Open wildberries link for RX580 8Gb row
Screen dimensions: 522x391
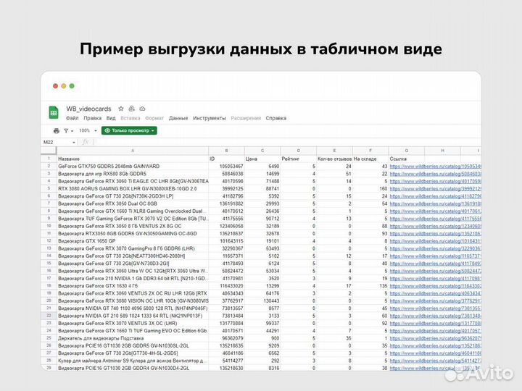tap(436, 174)
